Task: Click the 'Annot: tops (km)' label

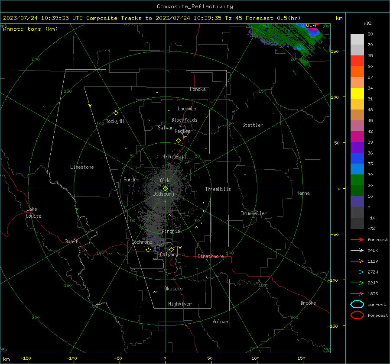Action: tap(30, 29)
